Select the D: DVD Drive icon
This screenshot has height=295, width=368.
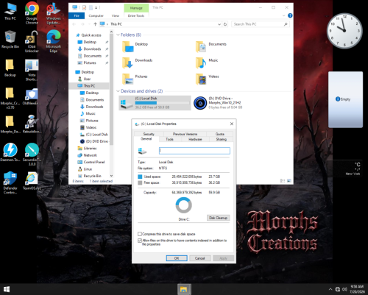click(x=200, y=103)
